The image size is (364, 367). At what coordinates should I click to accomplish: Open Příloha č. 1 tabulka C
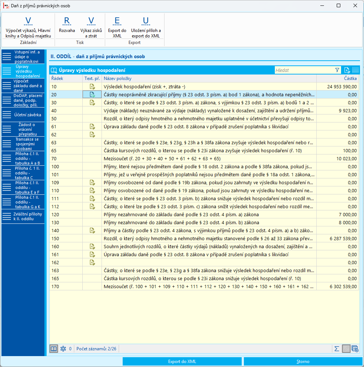tap(23, 173)
